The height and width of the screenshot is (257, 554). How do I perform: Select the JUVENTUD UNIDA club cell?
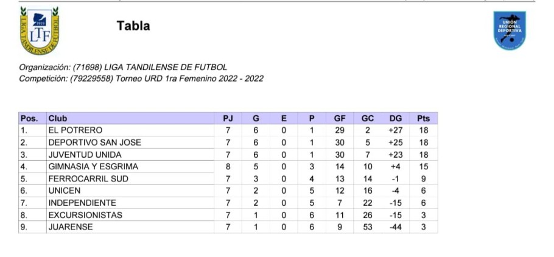(x=130, y=155)
